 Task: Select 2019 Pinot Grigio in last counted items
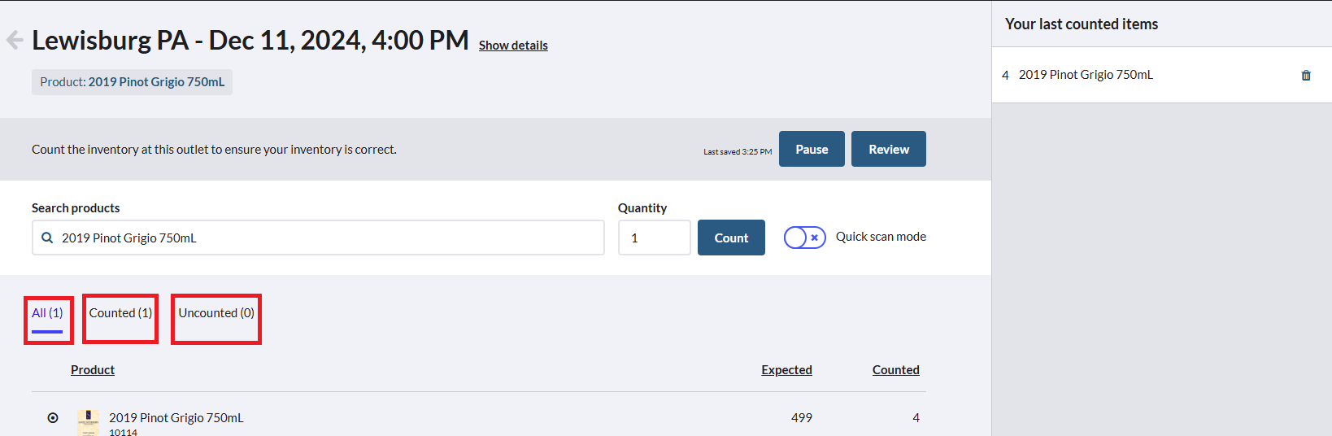1086,75
